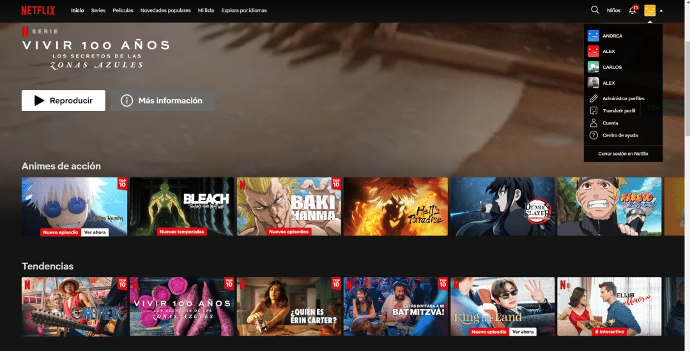
Task: Click the yellow profile avatar in header
Action: (650, 10)
